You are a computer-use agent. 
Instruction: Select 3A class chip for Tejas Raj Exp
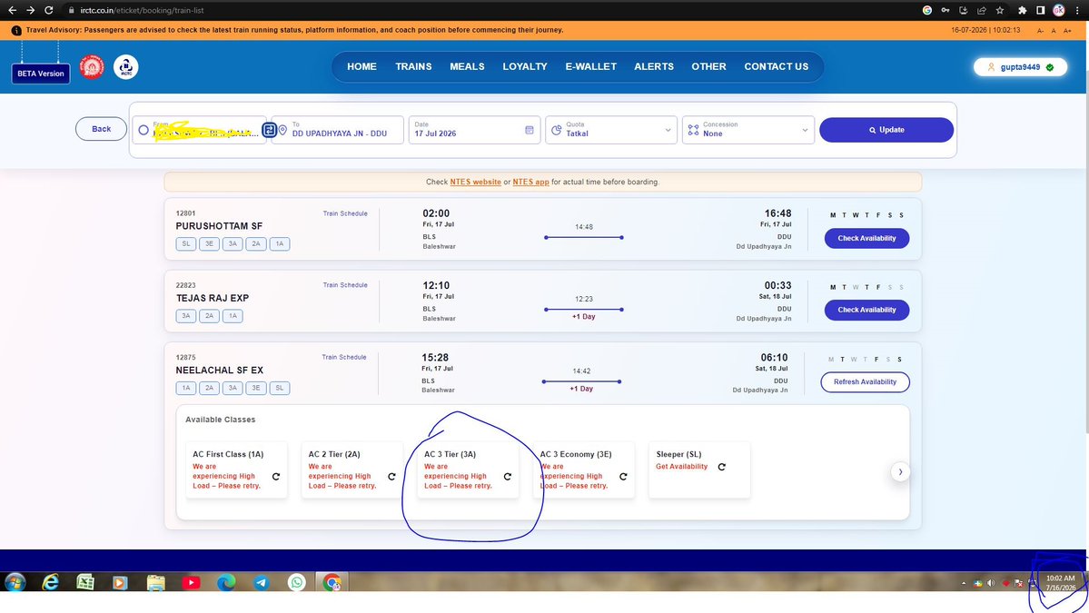pyautogui.click(x=185, y=316)
